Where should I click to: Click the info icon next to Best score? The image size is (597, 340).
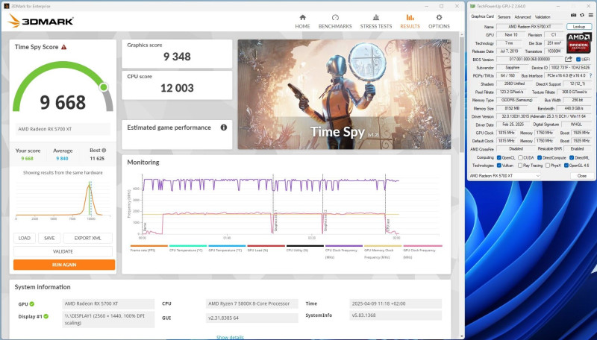pos(104,150)
